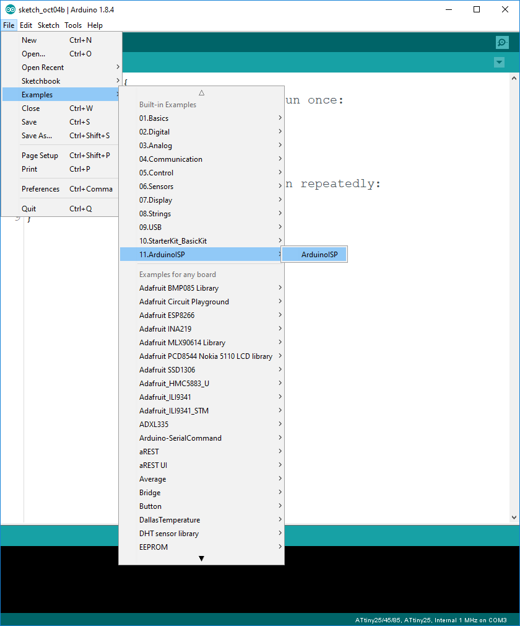
Task: Expand the Open Recent submenu
Action: click(61, 68)
